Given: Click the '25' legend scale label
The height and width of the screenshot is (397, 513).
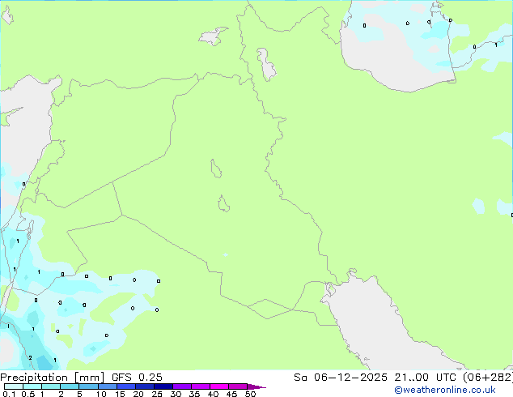Looking at the screenshot, I should pyautogui.click(x=157, y=394).
